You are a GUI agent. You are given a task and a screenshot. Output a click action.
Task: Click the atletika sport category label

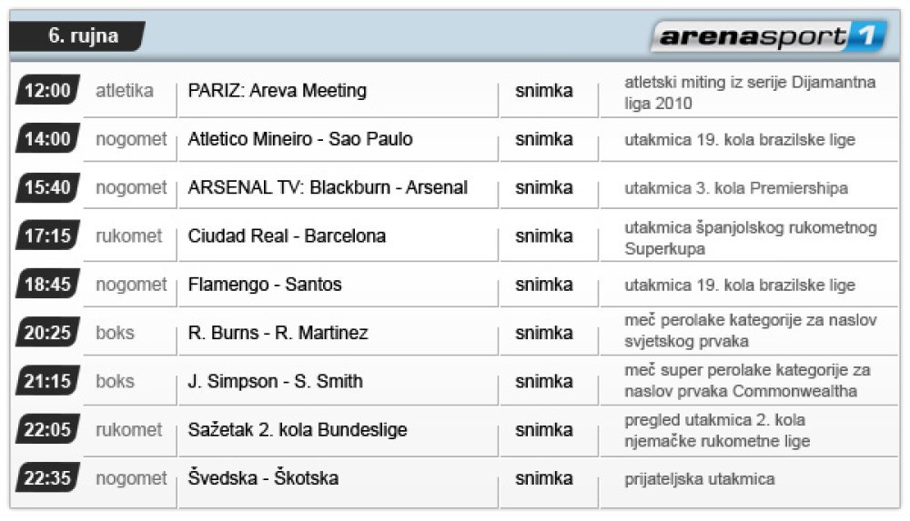pyautogui.click(x=124, y=91)
